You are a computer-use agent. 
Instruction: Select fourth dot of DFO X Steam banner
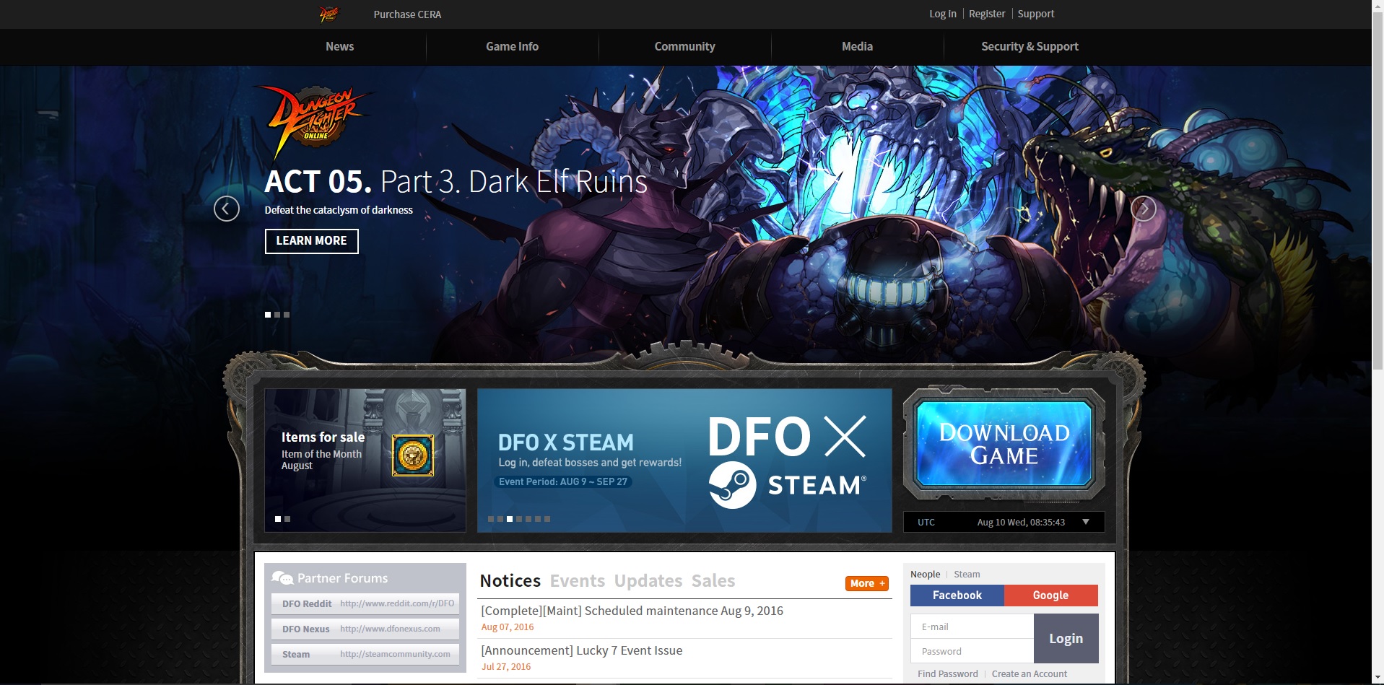click(519, 519)
